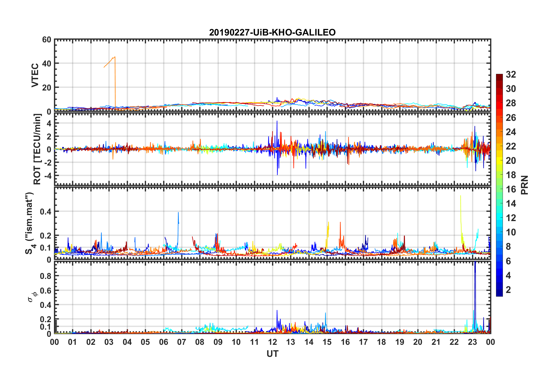The image size is (545, 370).
Task: Click the 02 hour tick label
Action: (x=91, y=342)
